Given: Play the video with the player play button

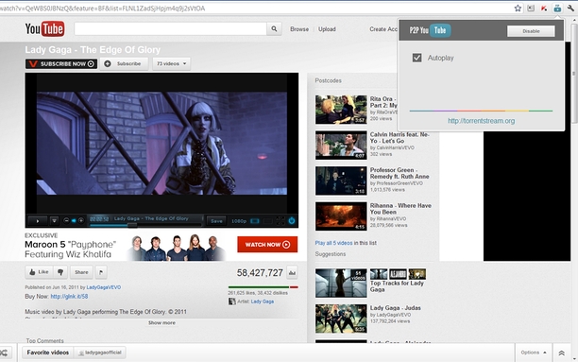Looking at the screenshot, I should (38, 221).
